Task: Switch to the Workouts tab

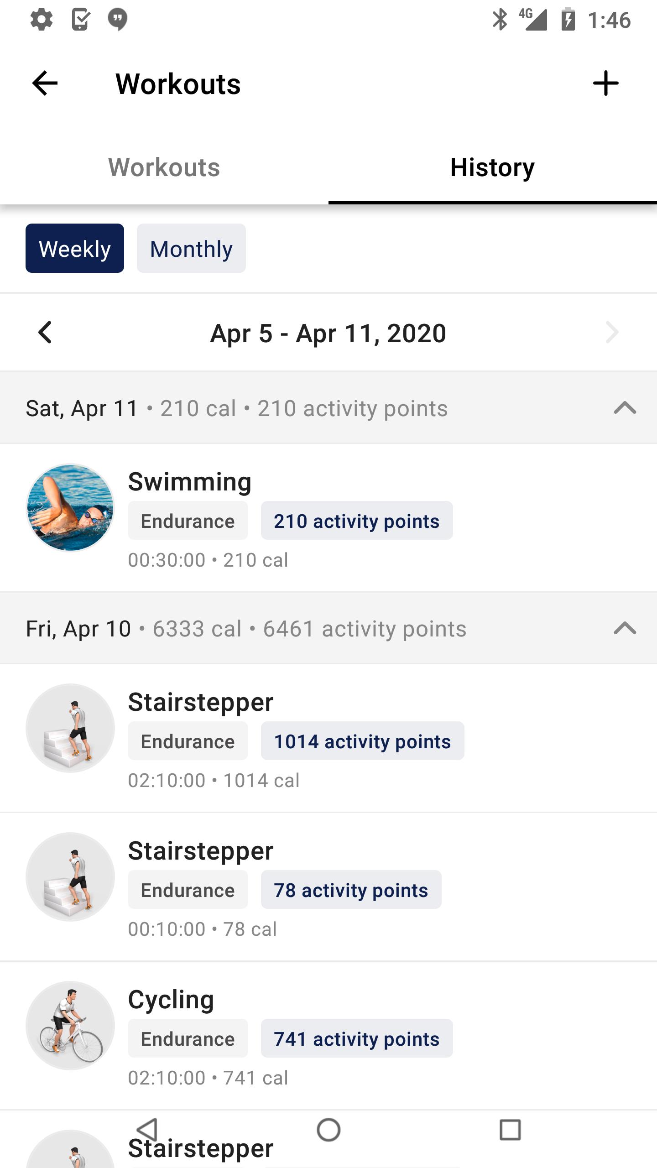Action: tap(164, 167)
